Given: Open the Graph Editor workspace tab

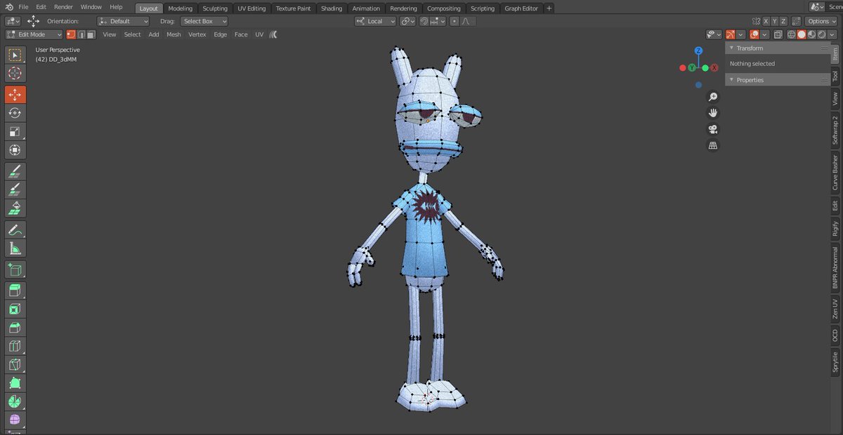Looking at the screenshot, I should click(x=521, y=8).
